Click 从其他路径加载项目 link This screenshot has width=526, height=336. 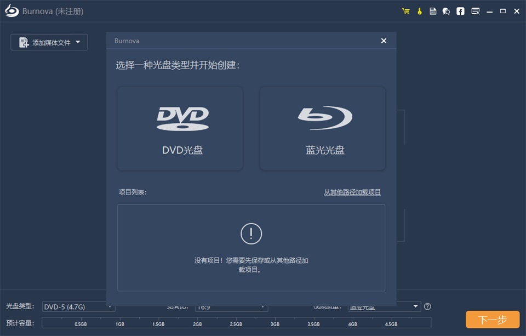click(x=352, y=192)
